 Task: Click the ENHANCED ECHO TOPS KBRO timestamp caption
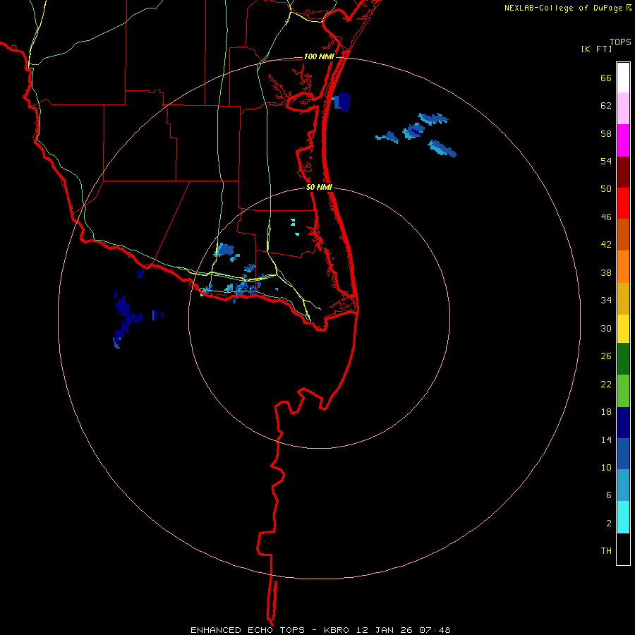coord(320,630)
